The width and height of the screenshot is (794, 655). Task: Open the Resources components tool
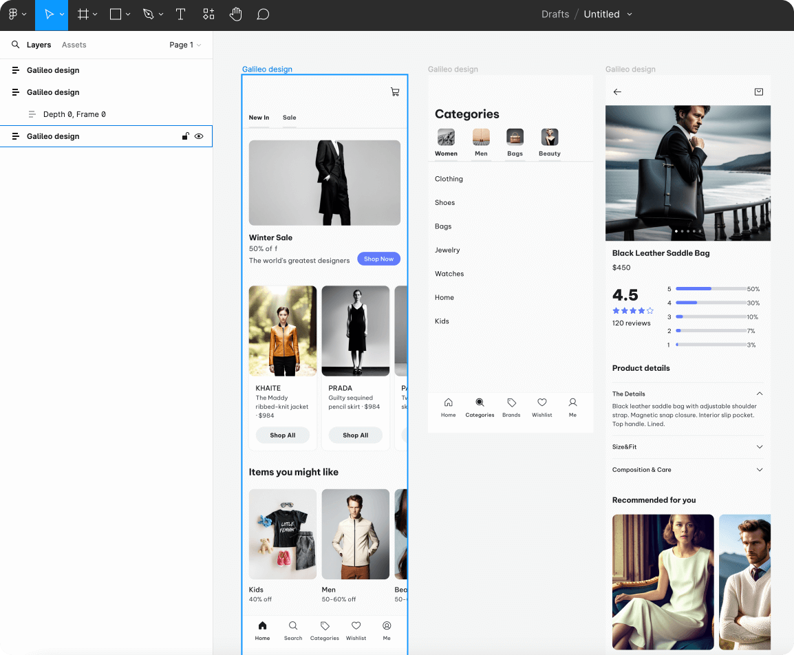pyautogui.click(x=208, y=14)
